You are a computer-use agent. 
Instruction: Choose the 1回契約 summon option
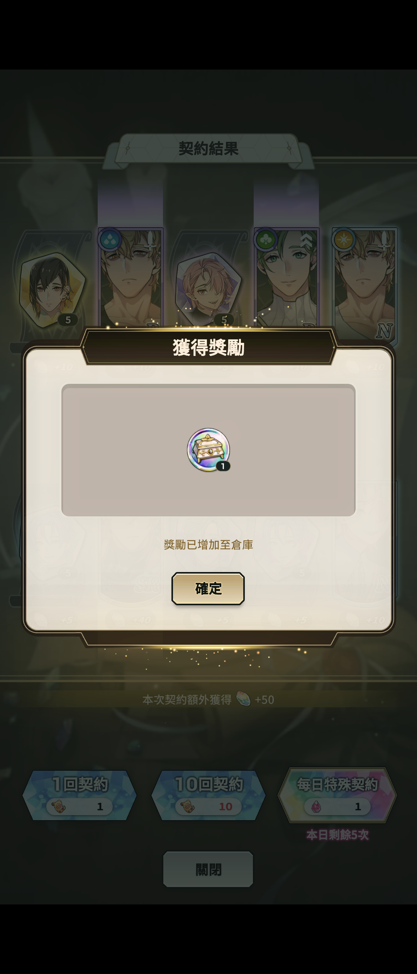tap(80, 795)
